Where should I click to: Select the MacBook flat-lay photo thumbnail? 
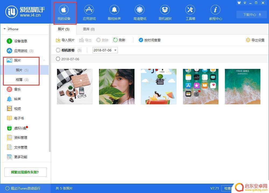75,87
